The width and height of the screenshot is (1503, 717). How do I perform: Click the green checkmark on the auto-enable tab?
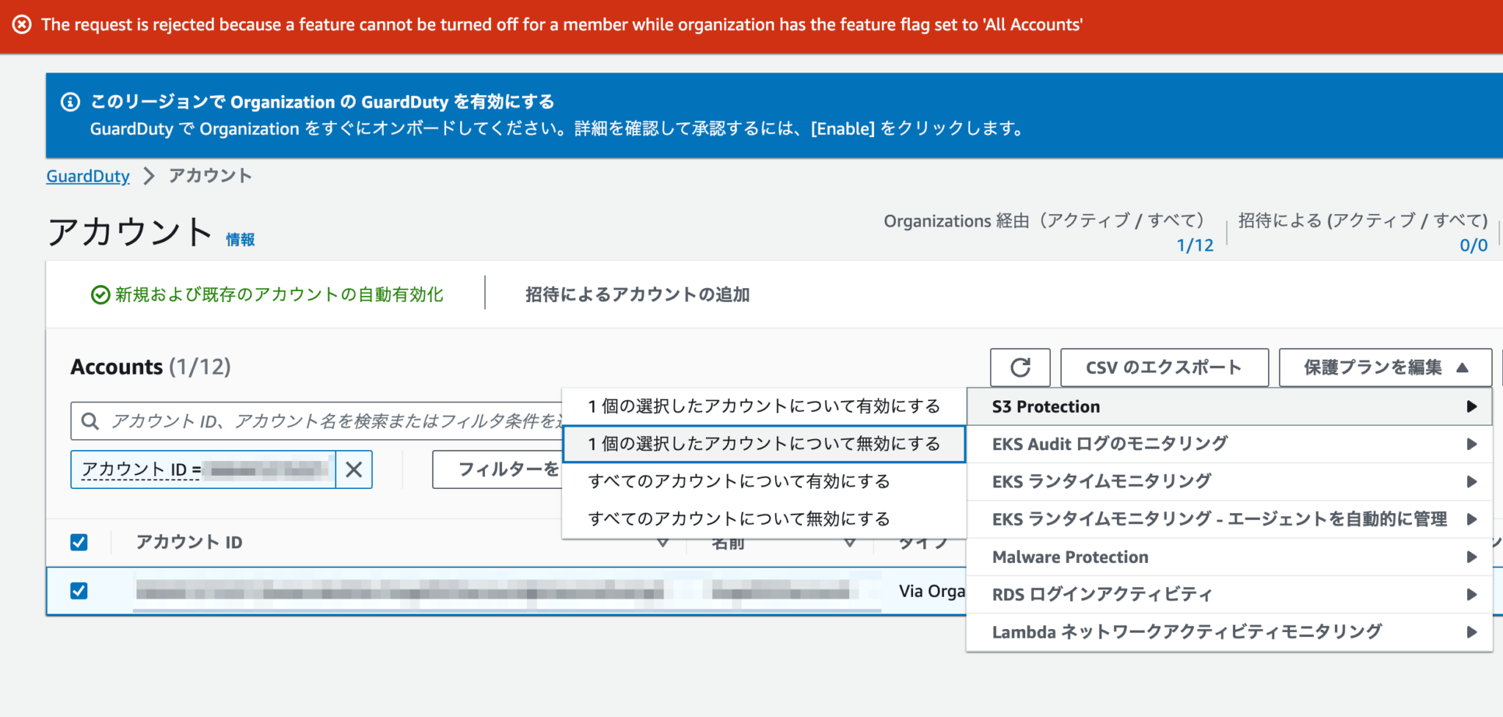pyautogui.click(x=98, y=295)
